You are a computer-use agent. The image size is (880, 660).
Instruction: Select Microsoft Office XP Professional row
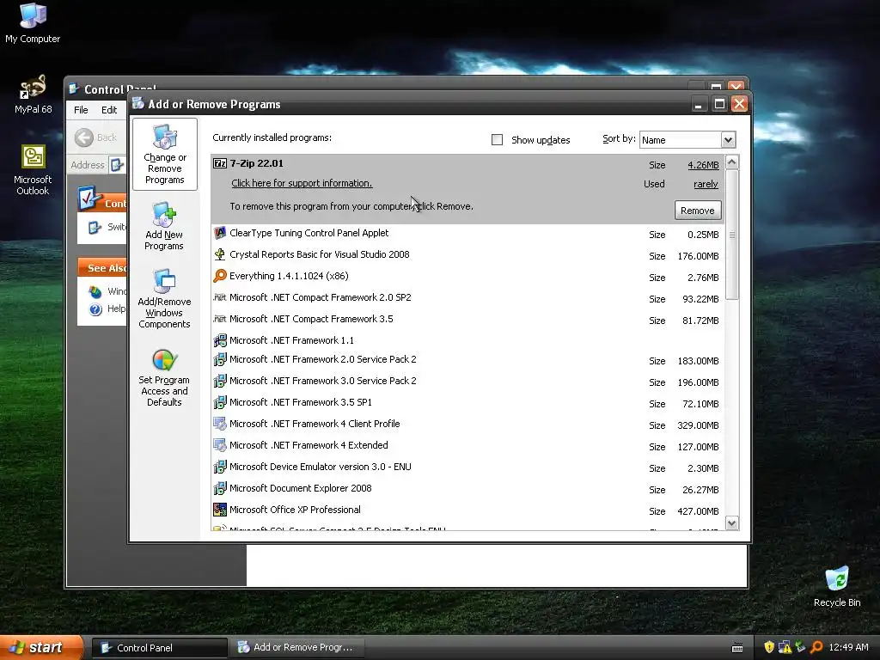[x=467, y=510]
